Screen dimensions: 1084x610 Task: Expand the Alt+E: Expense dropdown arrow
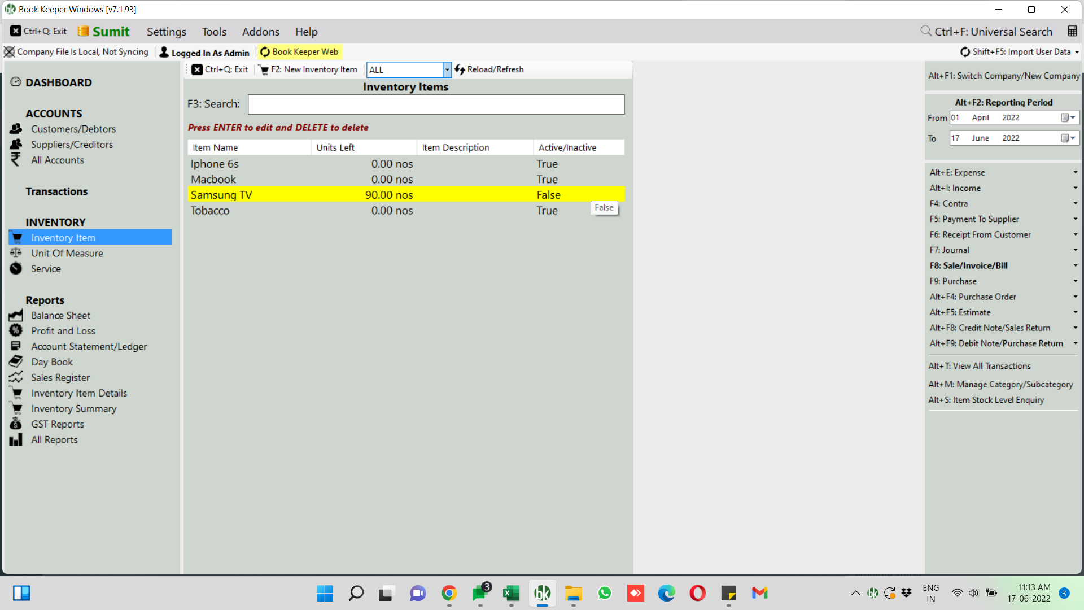point(1075,172)
